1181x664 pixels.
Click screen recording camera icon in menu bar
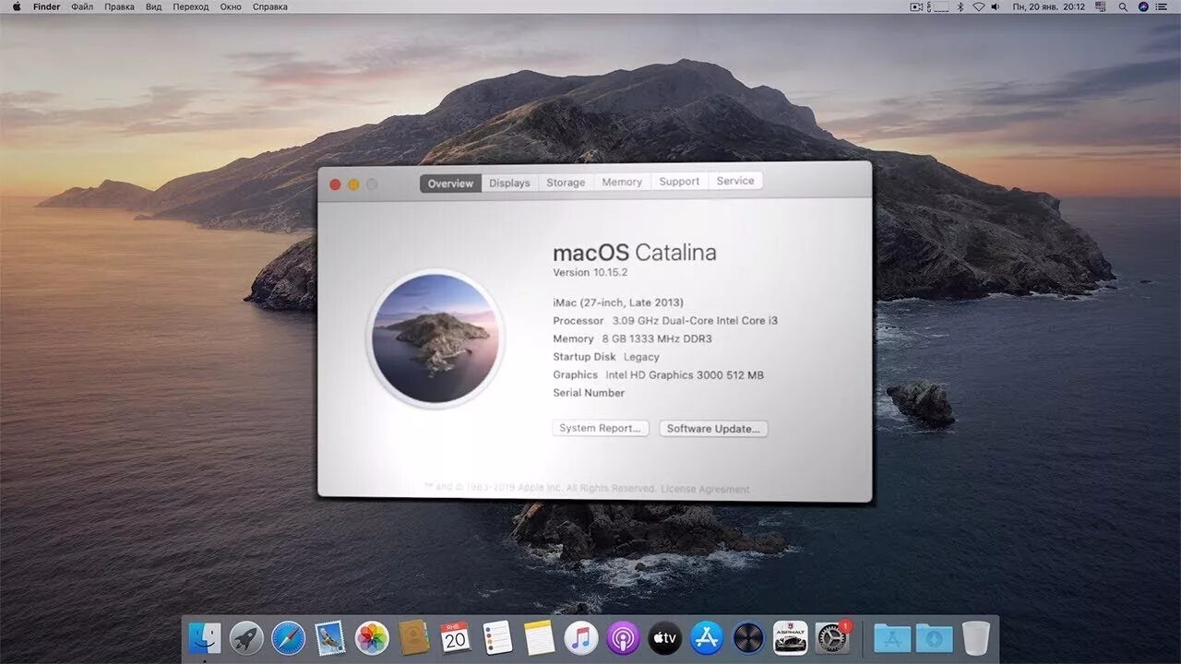pos(916,6)
